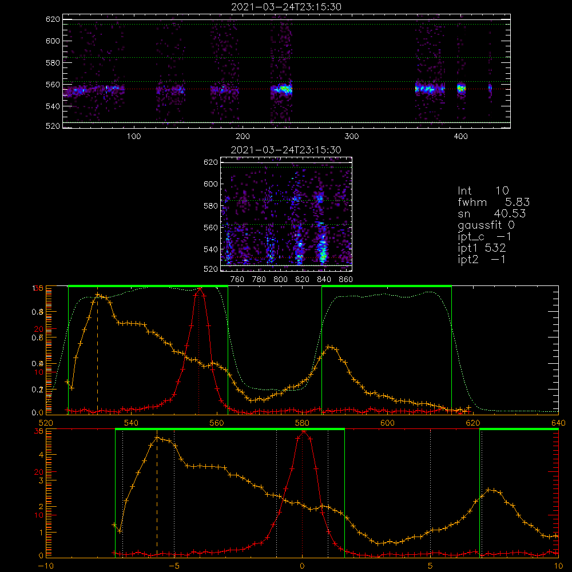572x572 pixels.
Task: Click x-axis label 780 on the middle spectrogram
Action: 259,280
